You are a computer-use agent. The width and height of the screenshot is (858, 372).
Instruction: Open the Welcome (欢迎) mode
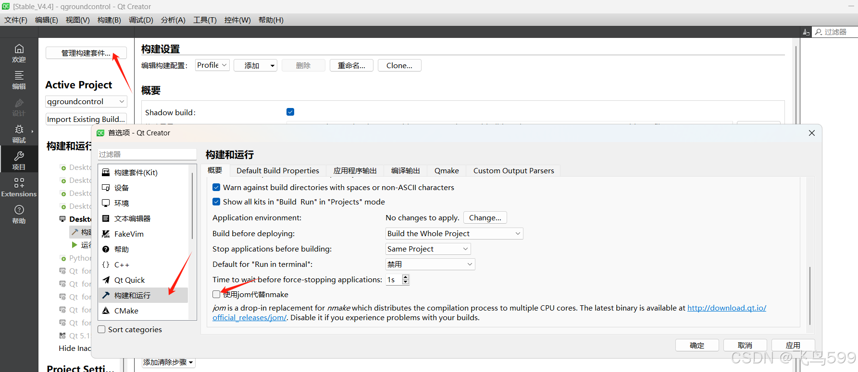coord(19,53)
